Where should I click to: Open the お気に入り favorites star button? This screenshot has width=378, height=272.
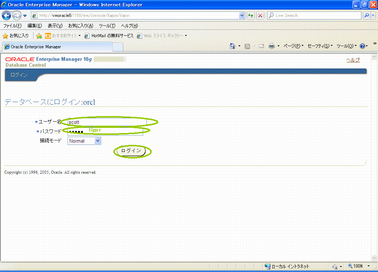16,36
